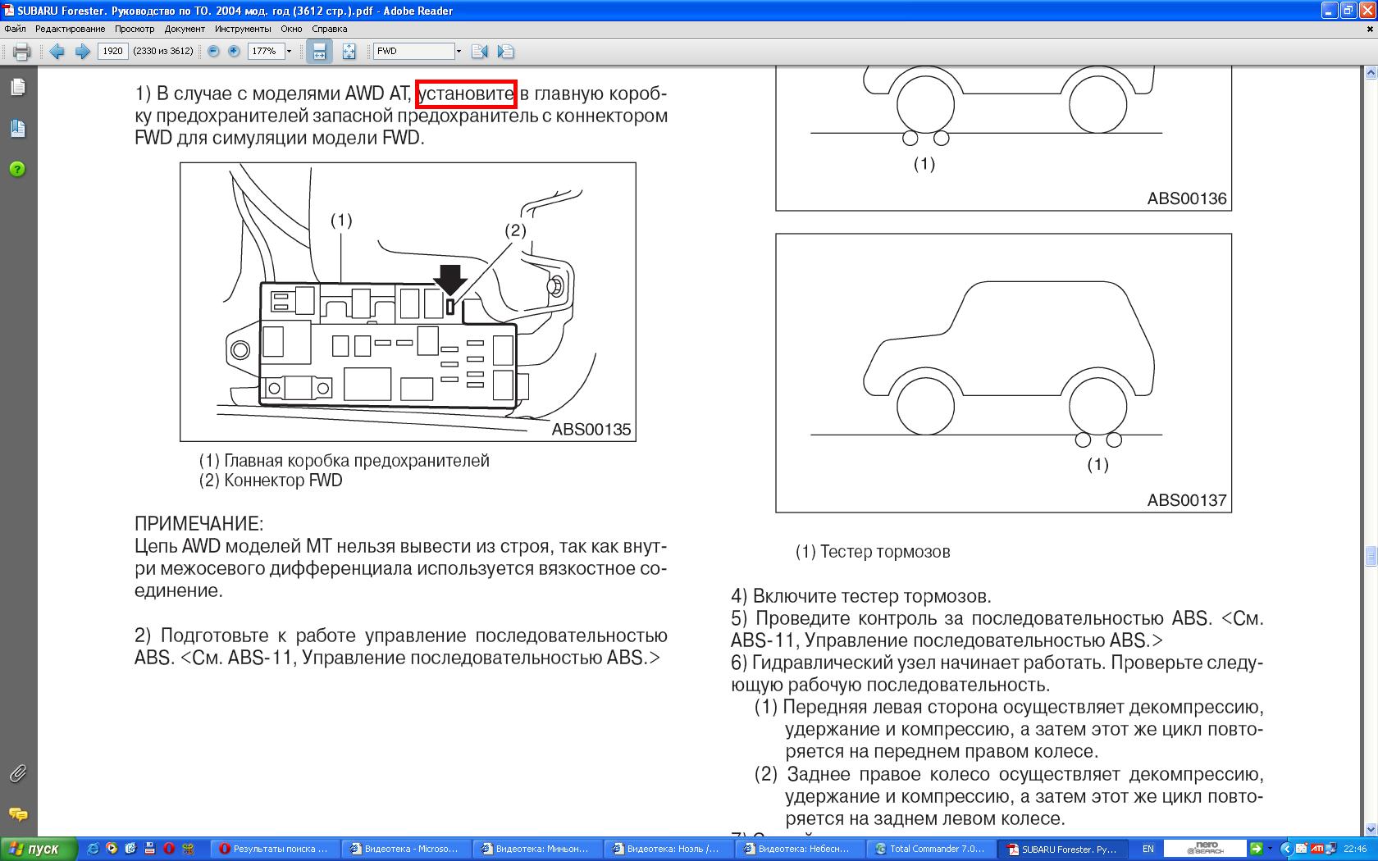Click the page number field showing 1920

coord(112,51)
